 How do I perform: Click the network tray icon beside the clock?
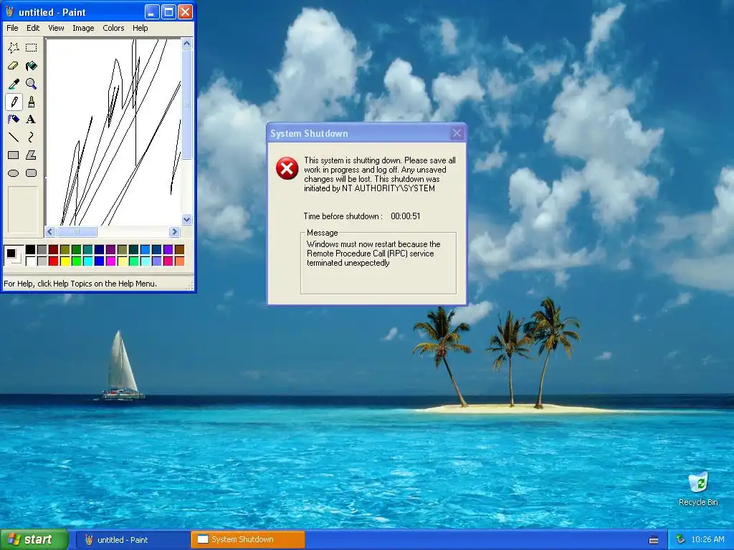(x=680, y=540)
